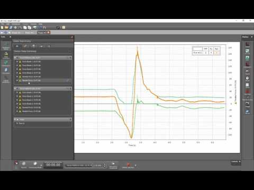The width and height of the screenshot is (254, 190).
Task: Start recording with the red Record button
Action: point(24,164)
